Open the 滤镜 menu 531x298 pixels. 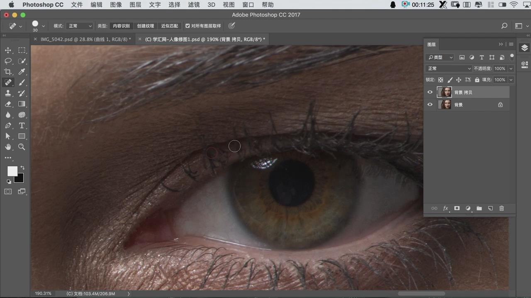point(194,5)
